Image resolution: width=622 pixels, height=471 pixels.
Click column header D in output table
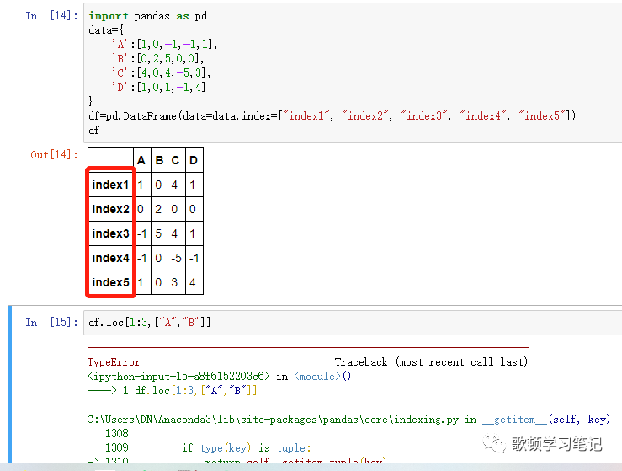pyautogui.click(x=194, y=160)
